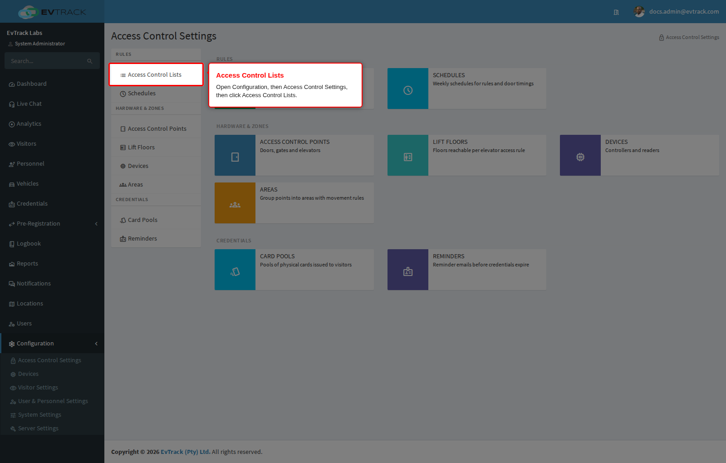This screenshot has width=726, height=463.
Task: Select Lift Floors in settings menu
Action: point(156,148)
